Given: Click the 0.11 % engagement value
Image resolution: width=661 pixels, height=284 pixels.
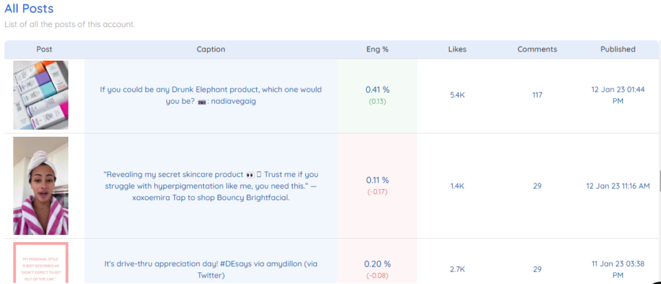Looking at the screenshot, I should tap(377, 180).
